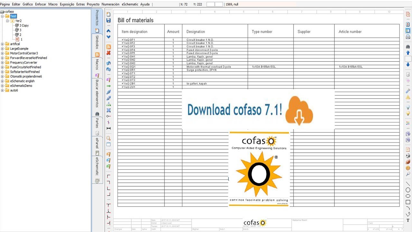Image resolution: width=412 pixels, height=232 pixels.
Task: Open the Macro menu
Action: [x=53, y=5]
